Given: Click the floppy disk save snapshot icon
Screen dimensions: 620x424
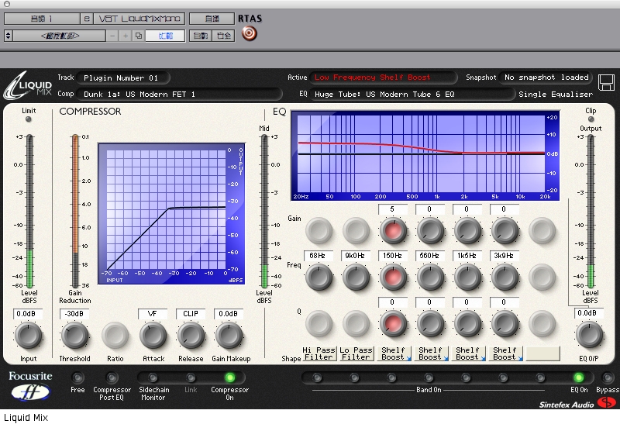Looking at the screenshot, I should pyautogui.click(x=606, y=83).
